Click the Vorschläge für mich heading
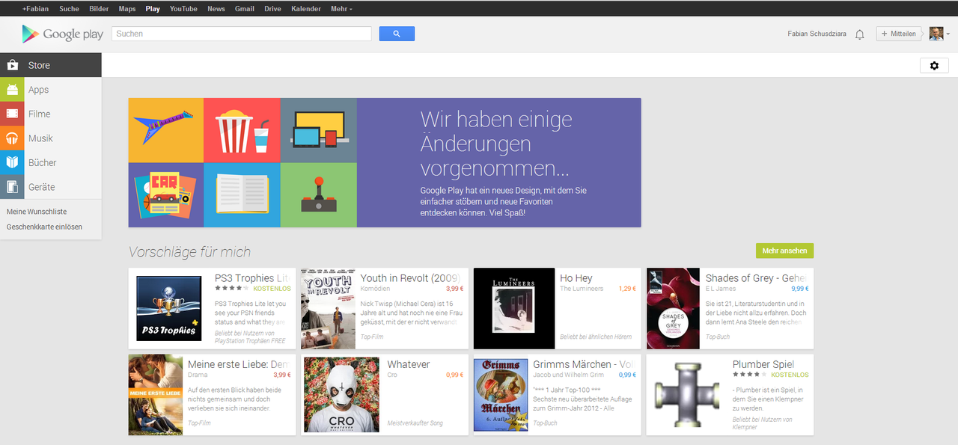The image size is (958, 445). (x=189, y=252)
